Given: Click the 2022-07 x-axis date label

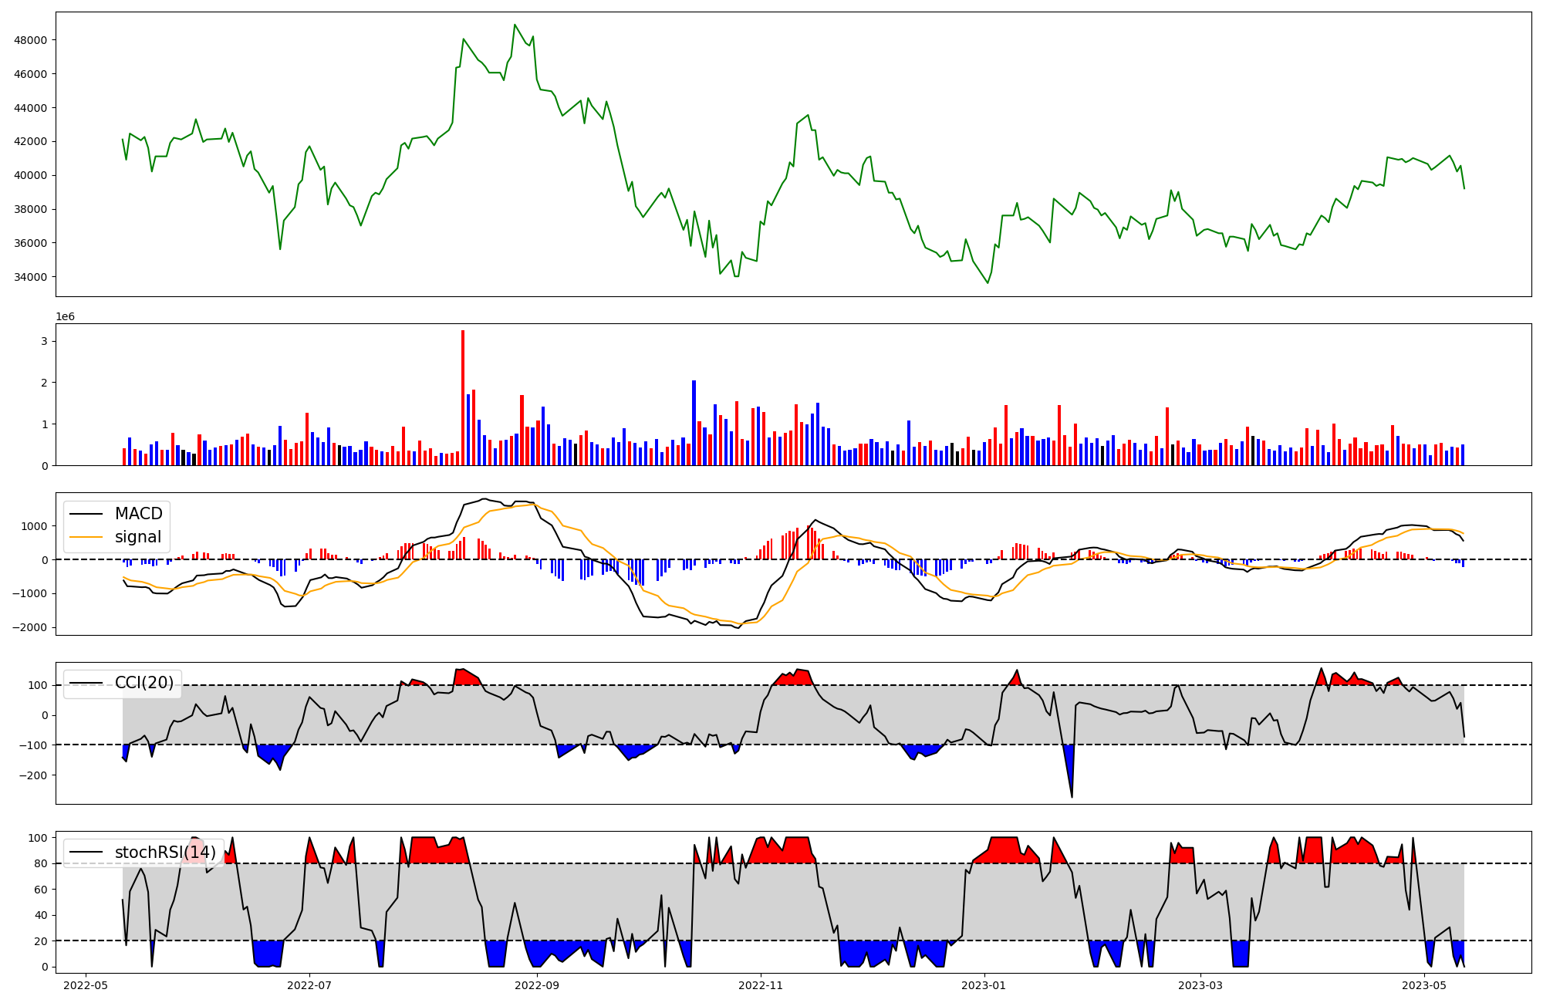Looking at the screenshot, I should click(309, 984).
